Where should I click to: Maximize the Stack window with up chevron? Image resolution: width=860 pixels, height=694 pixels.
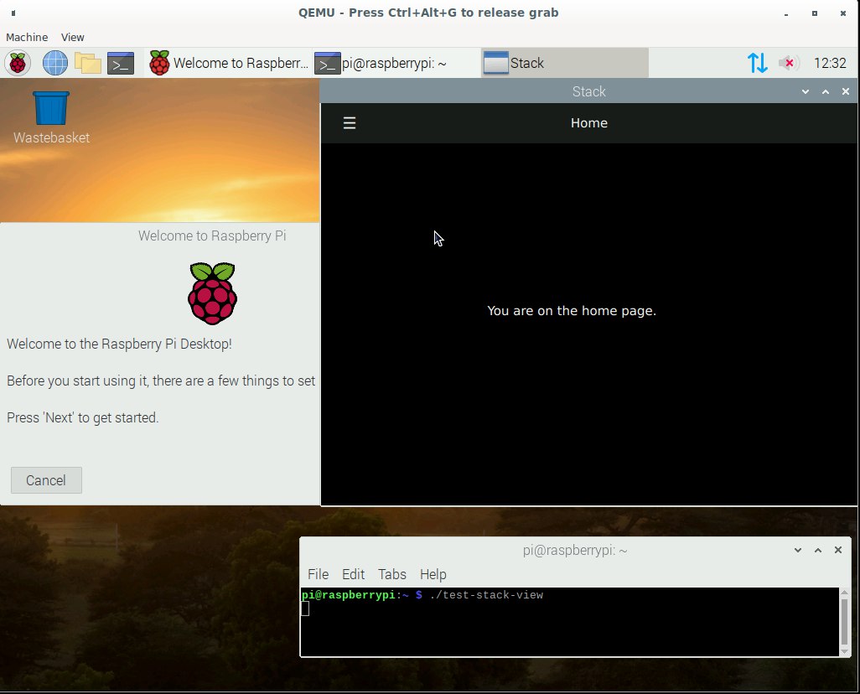pyautogui.click(x=826, y=91)
